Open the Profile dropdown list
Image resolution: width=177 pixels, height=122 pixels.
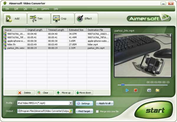71,103
